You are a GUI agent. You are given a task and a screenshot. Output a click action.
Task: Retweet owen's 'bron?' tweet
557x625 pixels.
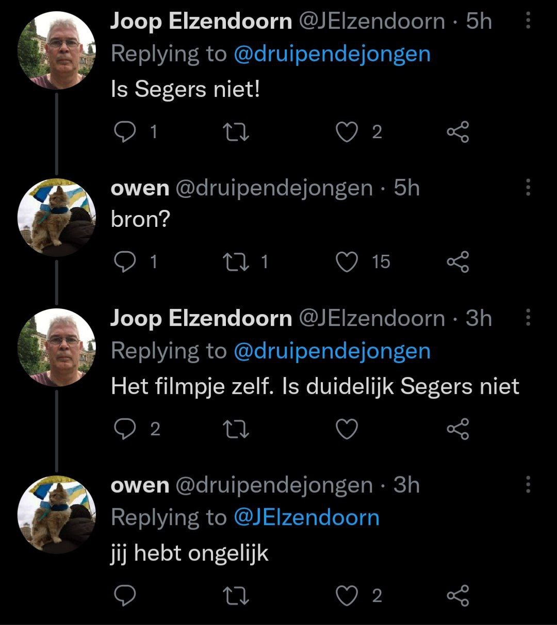[238, 262]
